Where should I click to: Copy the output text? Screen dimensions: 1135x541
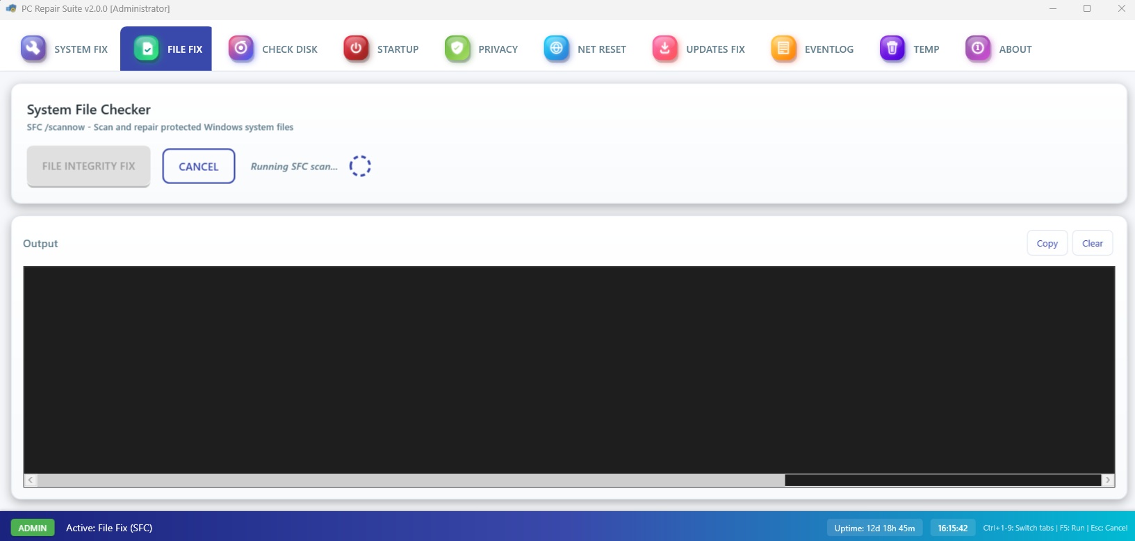point(1047,243)
